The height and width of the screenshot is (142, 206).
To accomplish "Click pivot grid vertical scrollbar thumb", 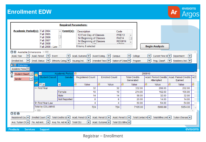I will pos(195,76).
